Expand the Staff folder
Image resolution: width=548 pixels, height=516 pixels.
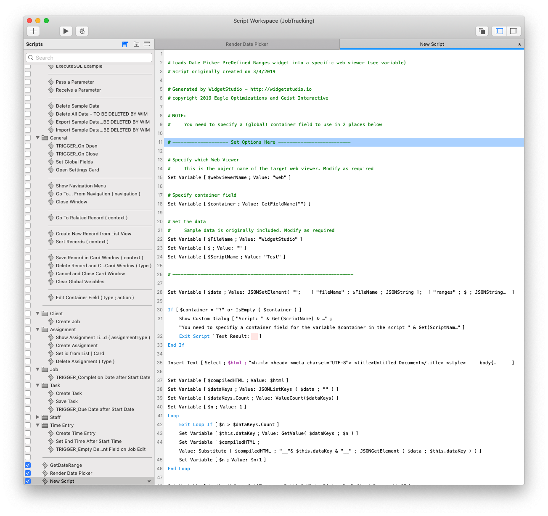pyautogui.click(x=37, y=417)
